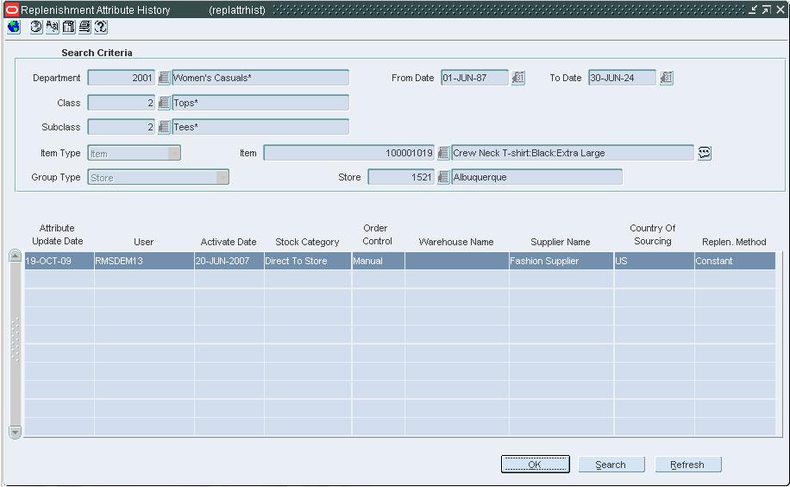Close the Replenishment Attribute History window

click(781, 9)
